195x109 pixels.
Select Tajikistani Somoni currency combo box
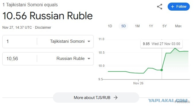[65, 41]
